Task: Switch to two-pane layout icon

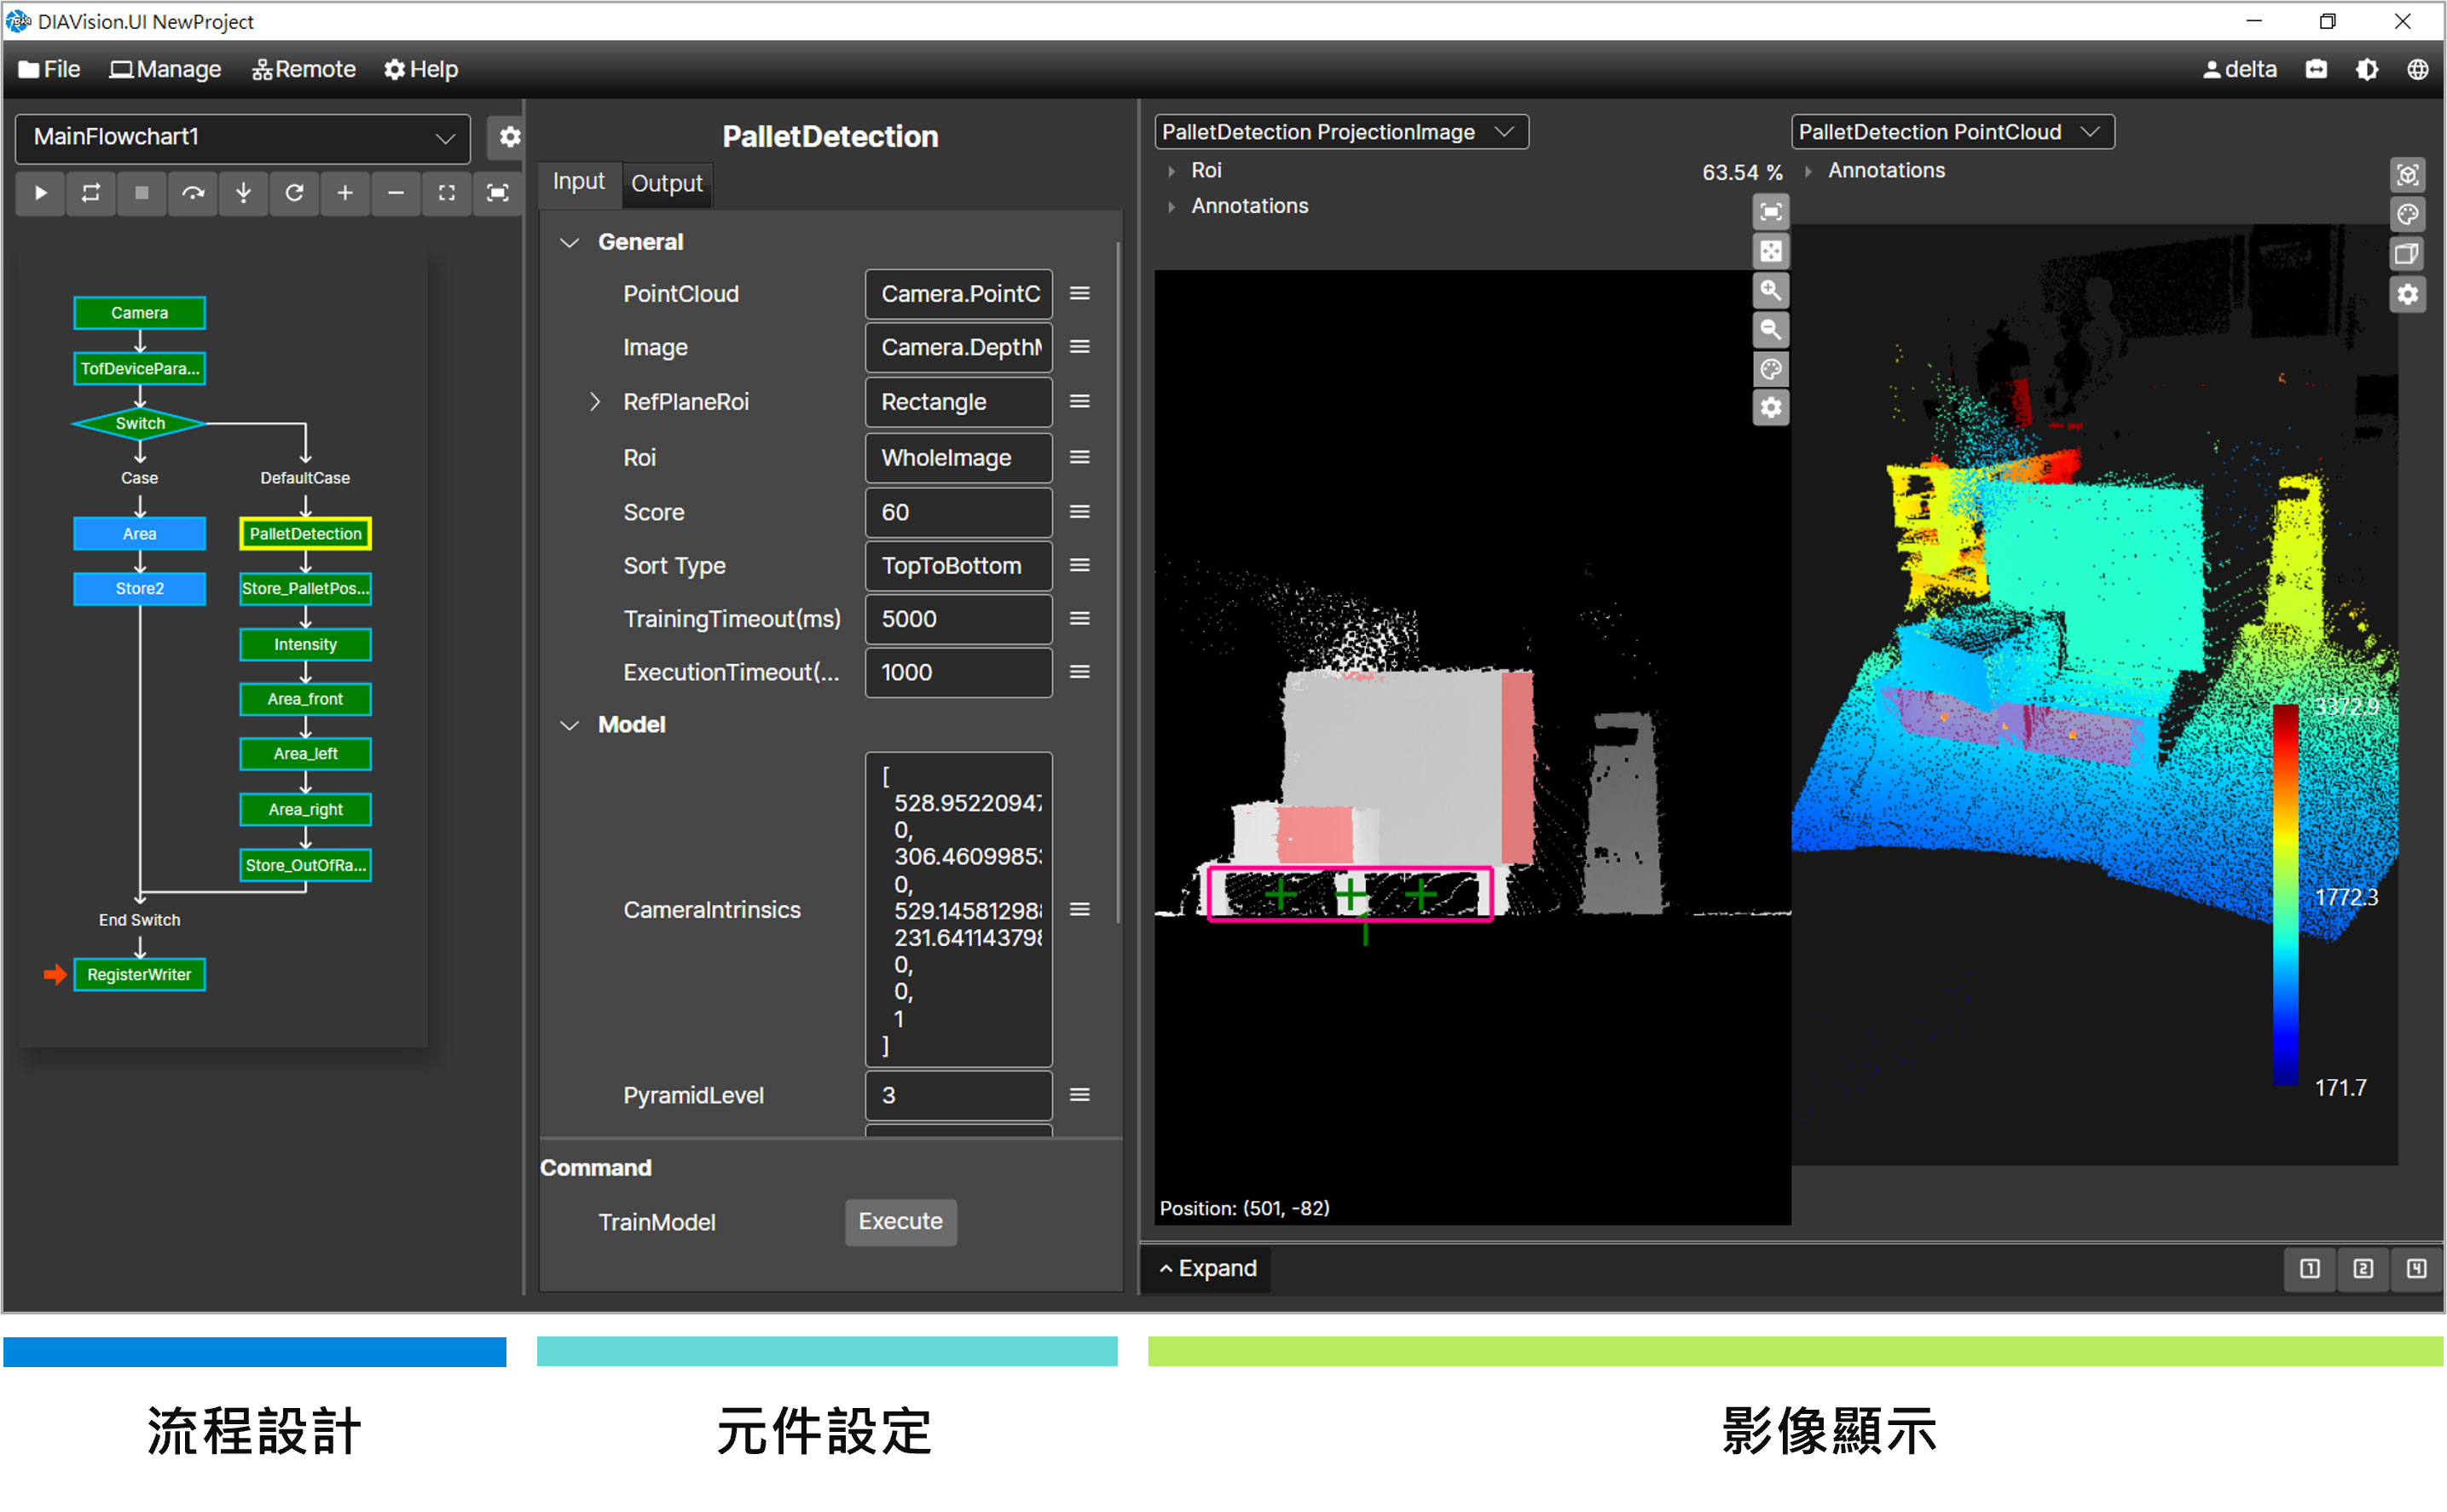Action: point(2363,1268)
